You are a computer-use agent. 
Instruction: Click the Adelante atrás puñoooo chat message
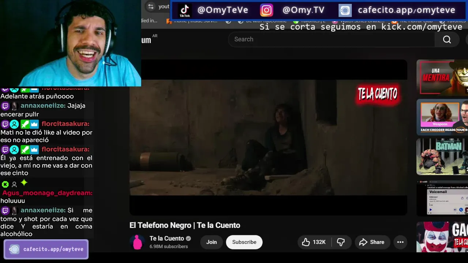point(37,96)
